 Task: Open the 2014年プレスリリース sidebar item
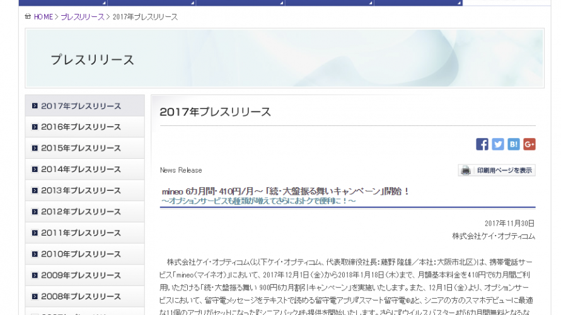(85, 169)
